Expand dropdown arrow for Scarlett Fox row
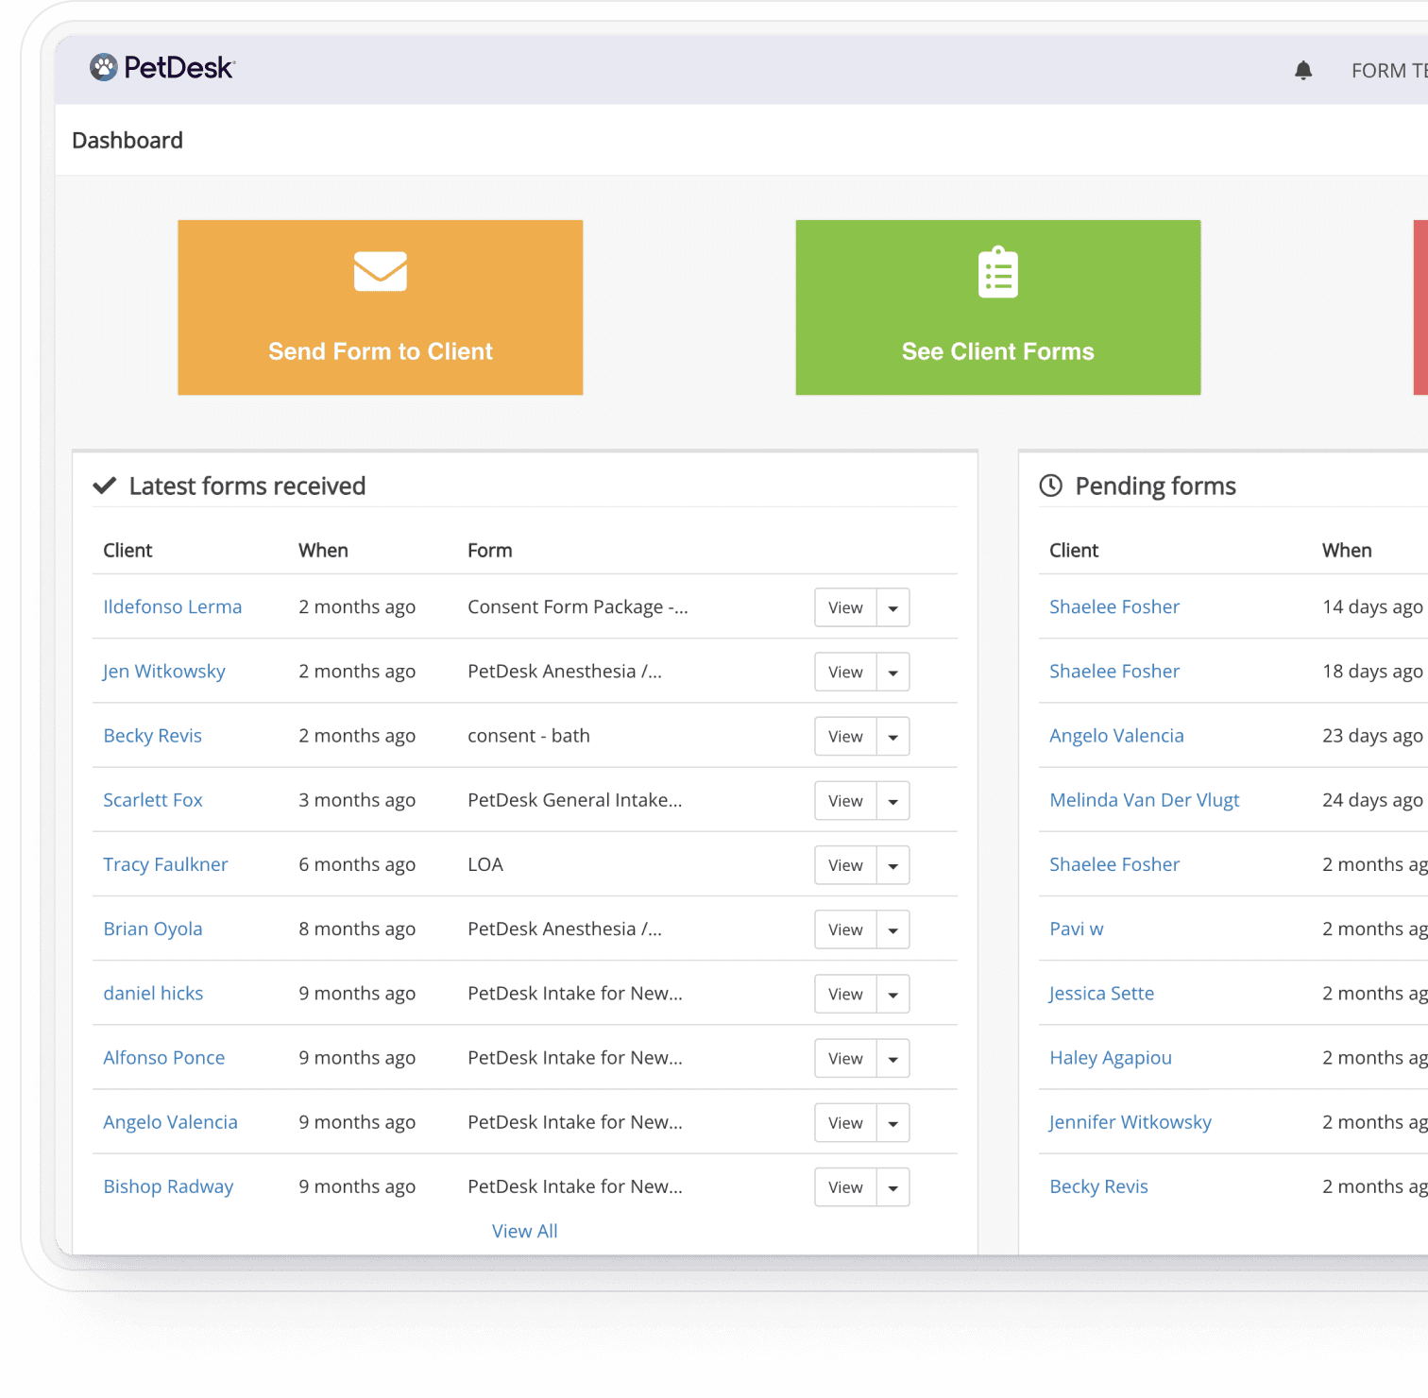 point(893,800)
